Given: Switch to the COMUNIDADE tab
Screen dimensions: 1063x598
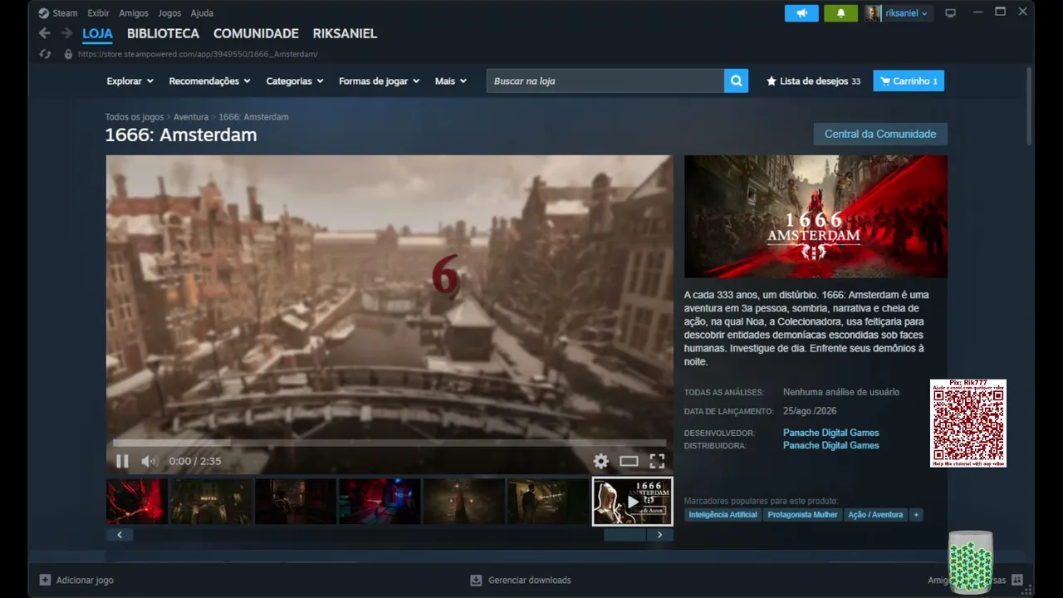Looking at the screenshot, I should coord(256,34).
